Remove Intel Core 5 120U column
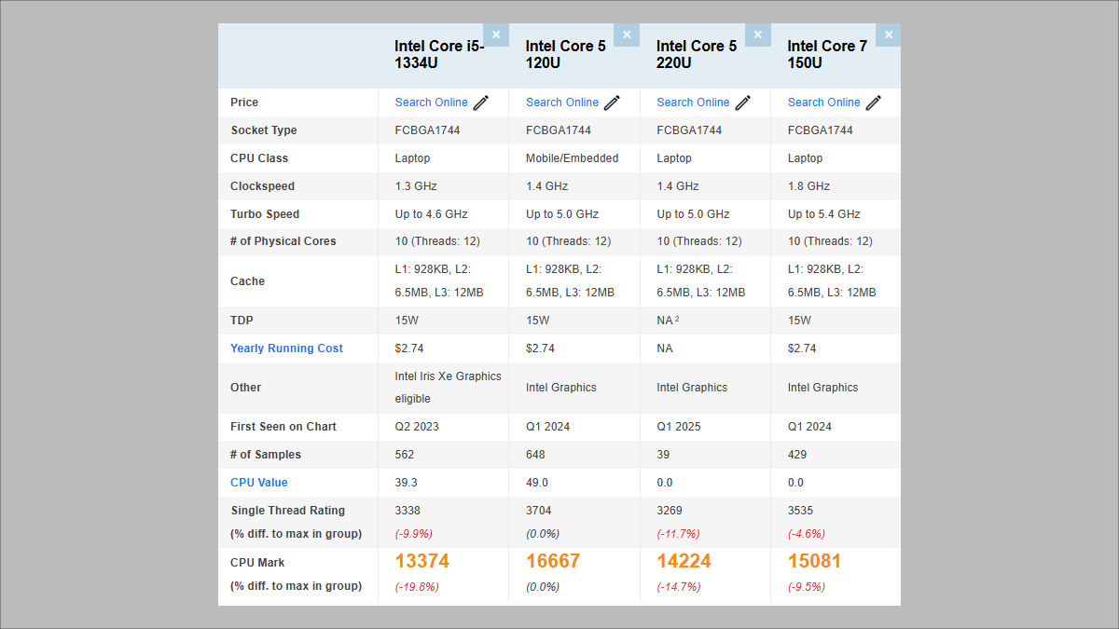The width and height of the screenshot is (1119, 629). click(627, 35)
